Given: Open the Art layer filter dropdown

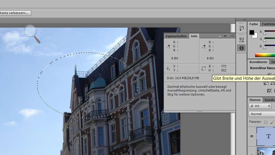Looking at the screenshot, I should [x=260, y=106].
